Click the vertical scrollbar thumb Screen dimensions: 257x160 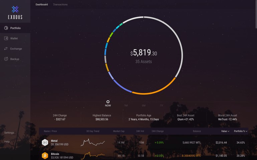256,14
